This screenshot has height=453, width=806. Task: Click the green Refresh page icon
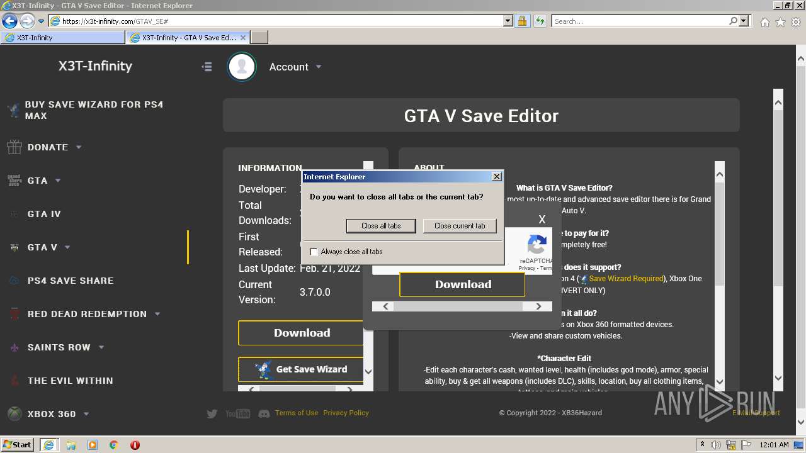(540, 21)
